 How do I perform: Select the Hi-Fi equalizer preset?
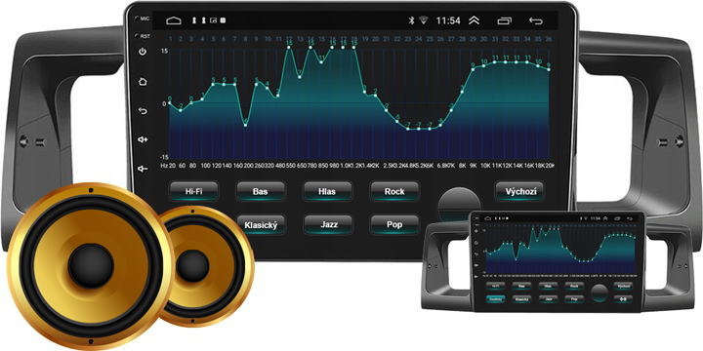[193, 191]
